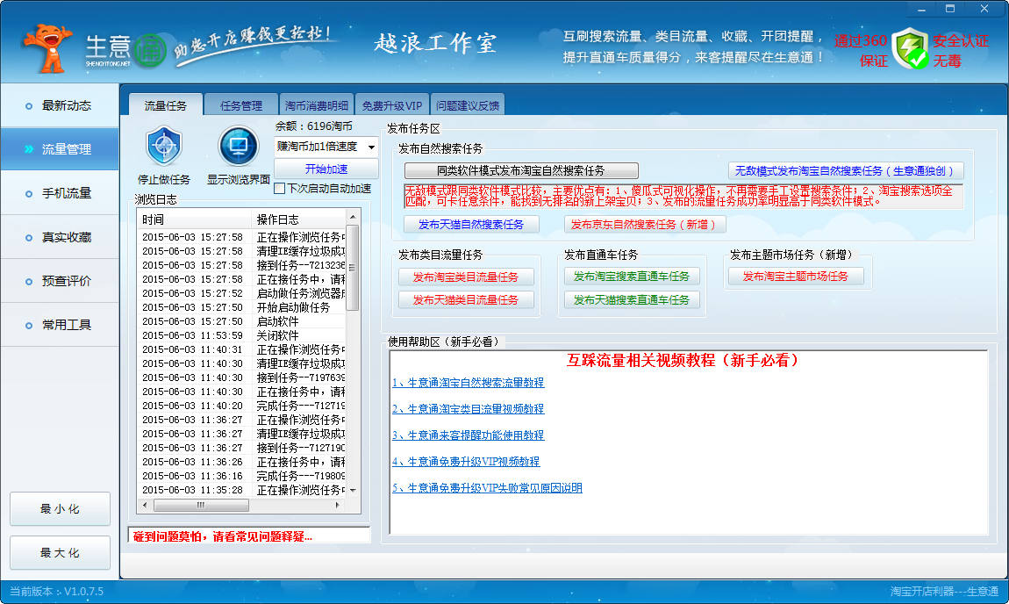Open 生意通免费升级VIP视频教程 link
Viewport: 1009px width, 604px height.
coord(466,462)
